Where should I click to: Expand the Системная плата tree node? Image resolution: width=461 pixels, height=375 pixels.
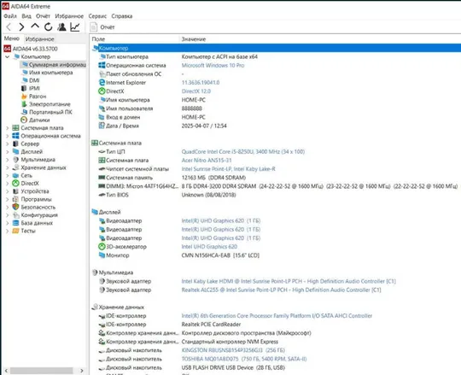click(x=8, y=128)
